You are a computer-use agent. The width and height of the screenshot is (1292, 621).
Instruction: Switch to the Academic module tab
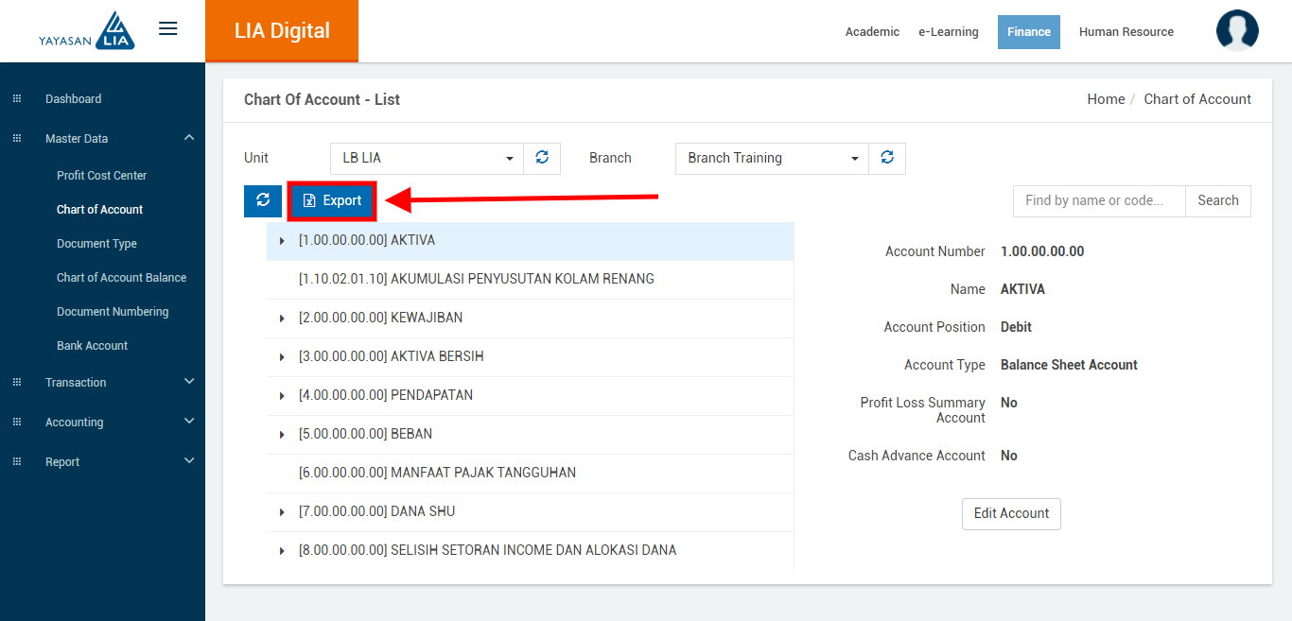tap(872, 32)
